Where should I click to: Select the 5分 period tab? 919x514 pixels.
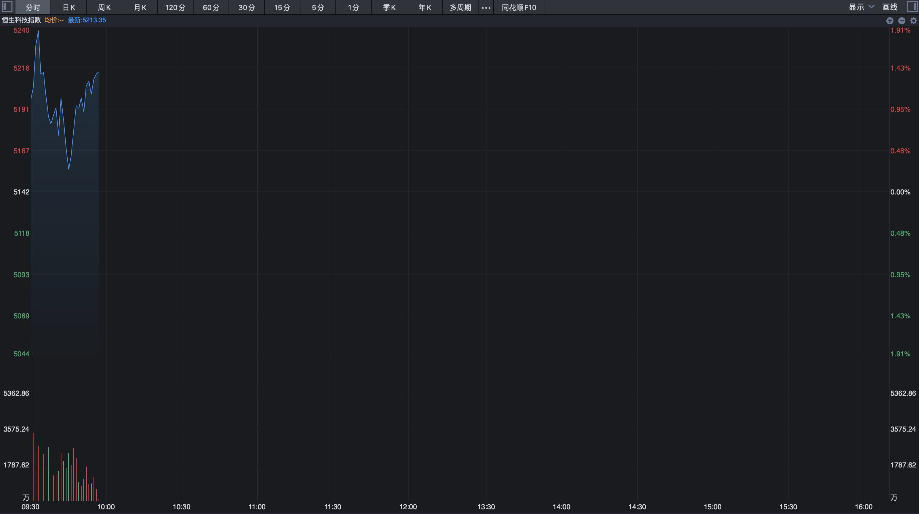(x=318, y=7)
